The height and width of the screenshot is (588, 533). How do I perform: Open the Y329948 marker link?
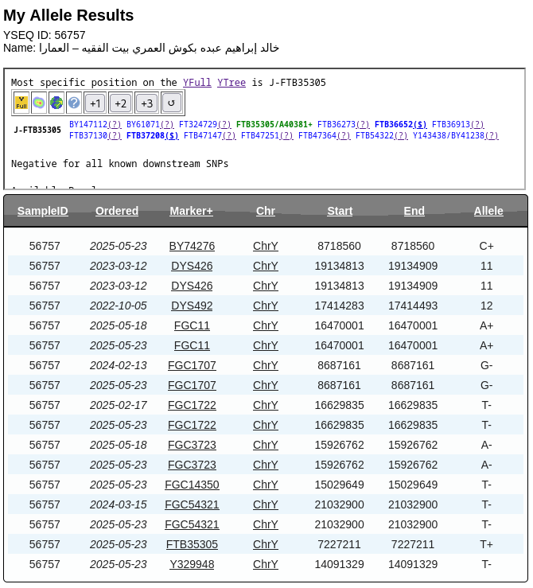pos(192,564)
